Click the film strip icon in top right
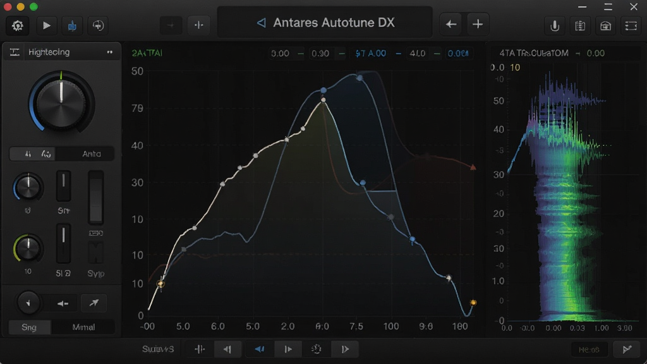Image resolution: width=647 pixels, height=364 pixels. coord(631,26)
